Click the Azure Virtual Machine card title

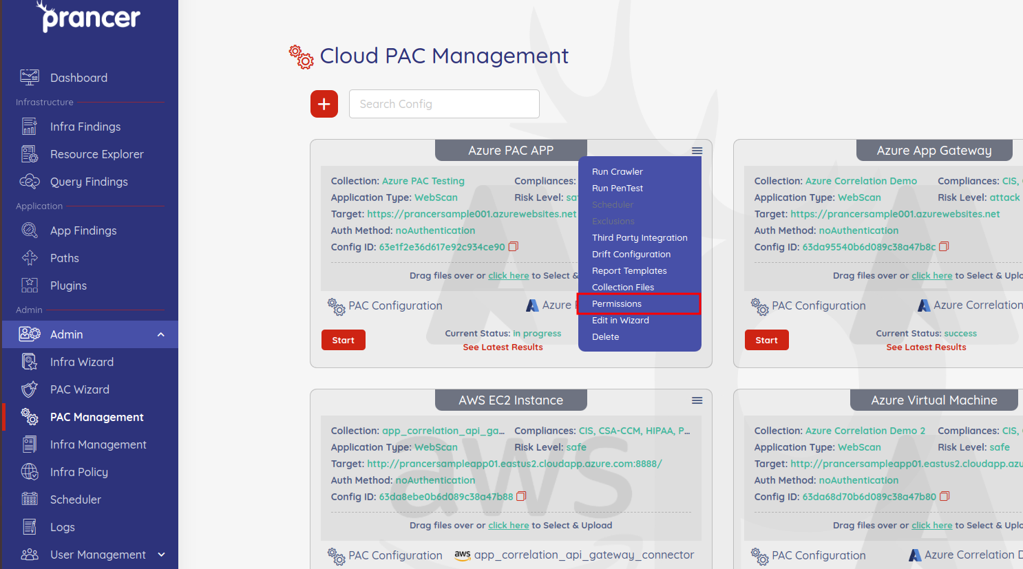coord(934,400)
